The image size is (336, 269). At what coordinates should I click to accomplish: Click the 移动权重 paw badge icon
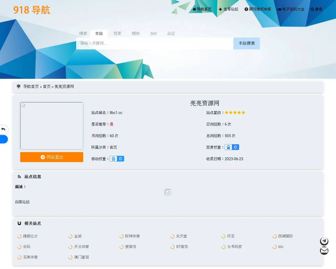pyautogui.click(x=117, y=159)
